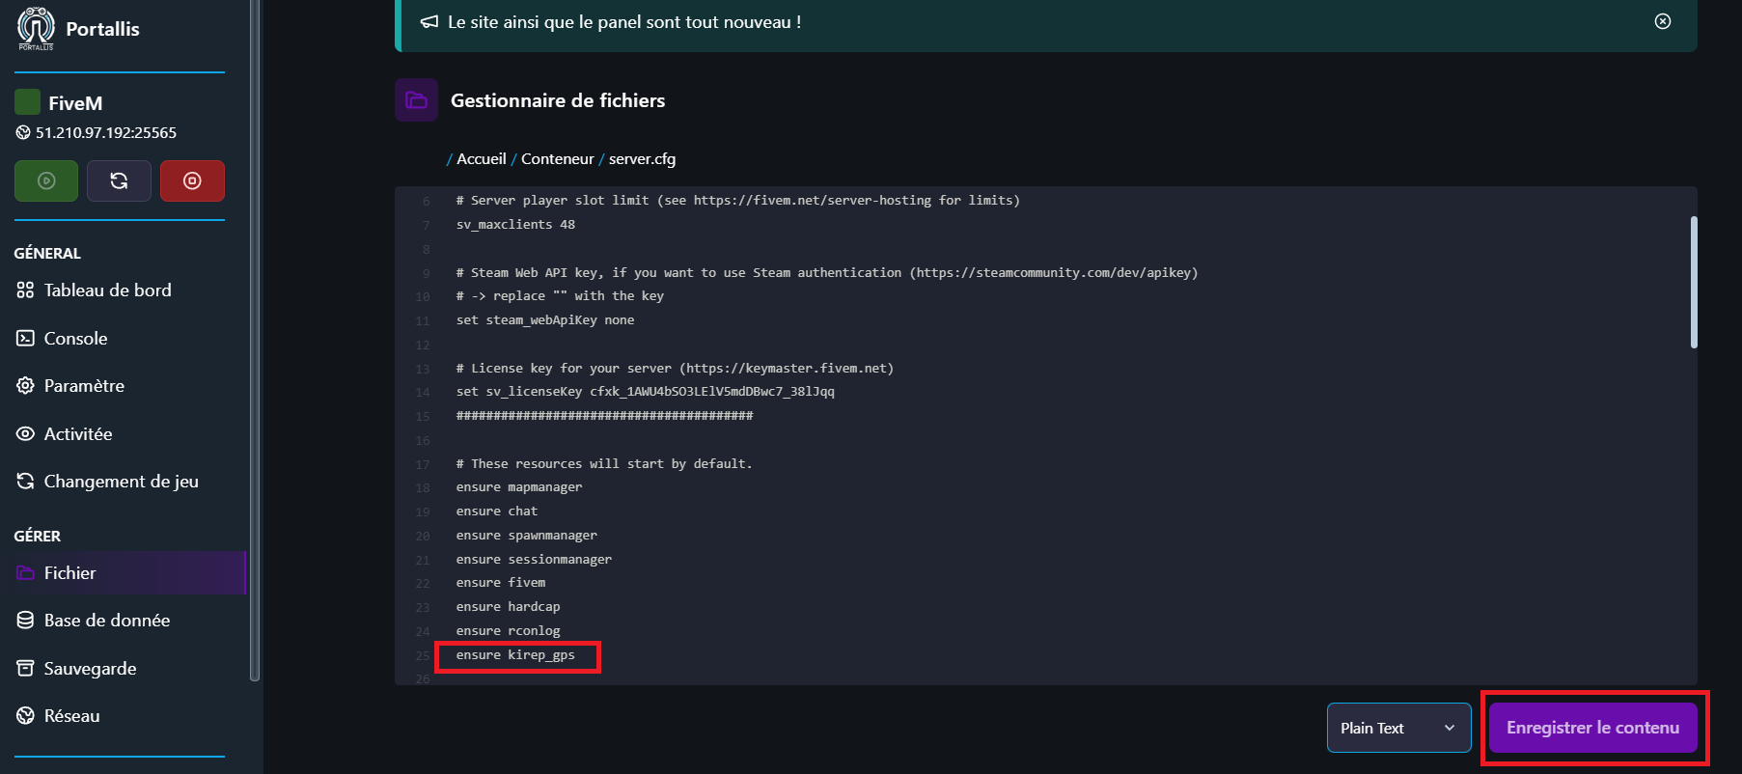Click the comment "# These resources will start by default."

pos(604,464)
